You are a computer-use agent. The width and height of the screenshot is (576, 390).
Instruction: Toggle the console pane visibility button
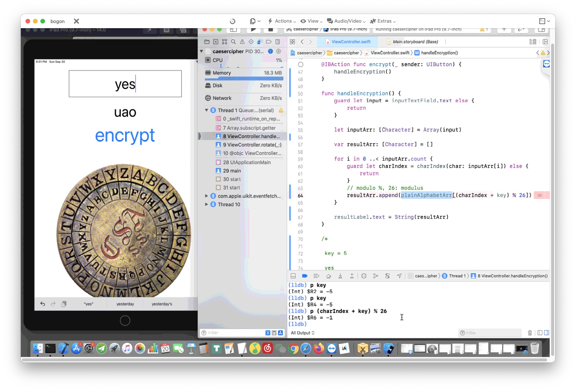pyautogui.click(x=546, y=333)
